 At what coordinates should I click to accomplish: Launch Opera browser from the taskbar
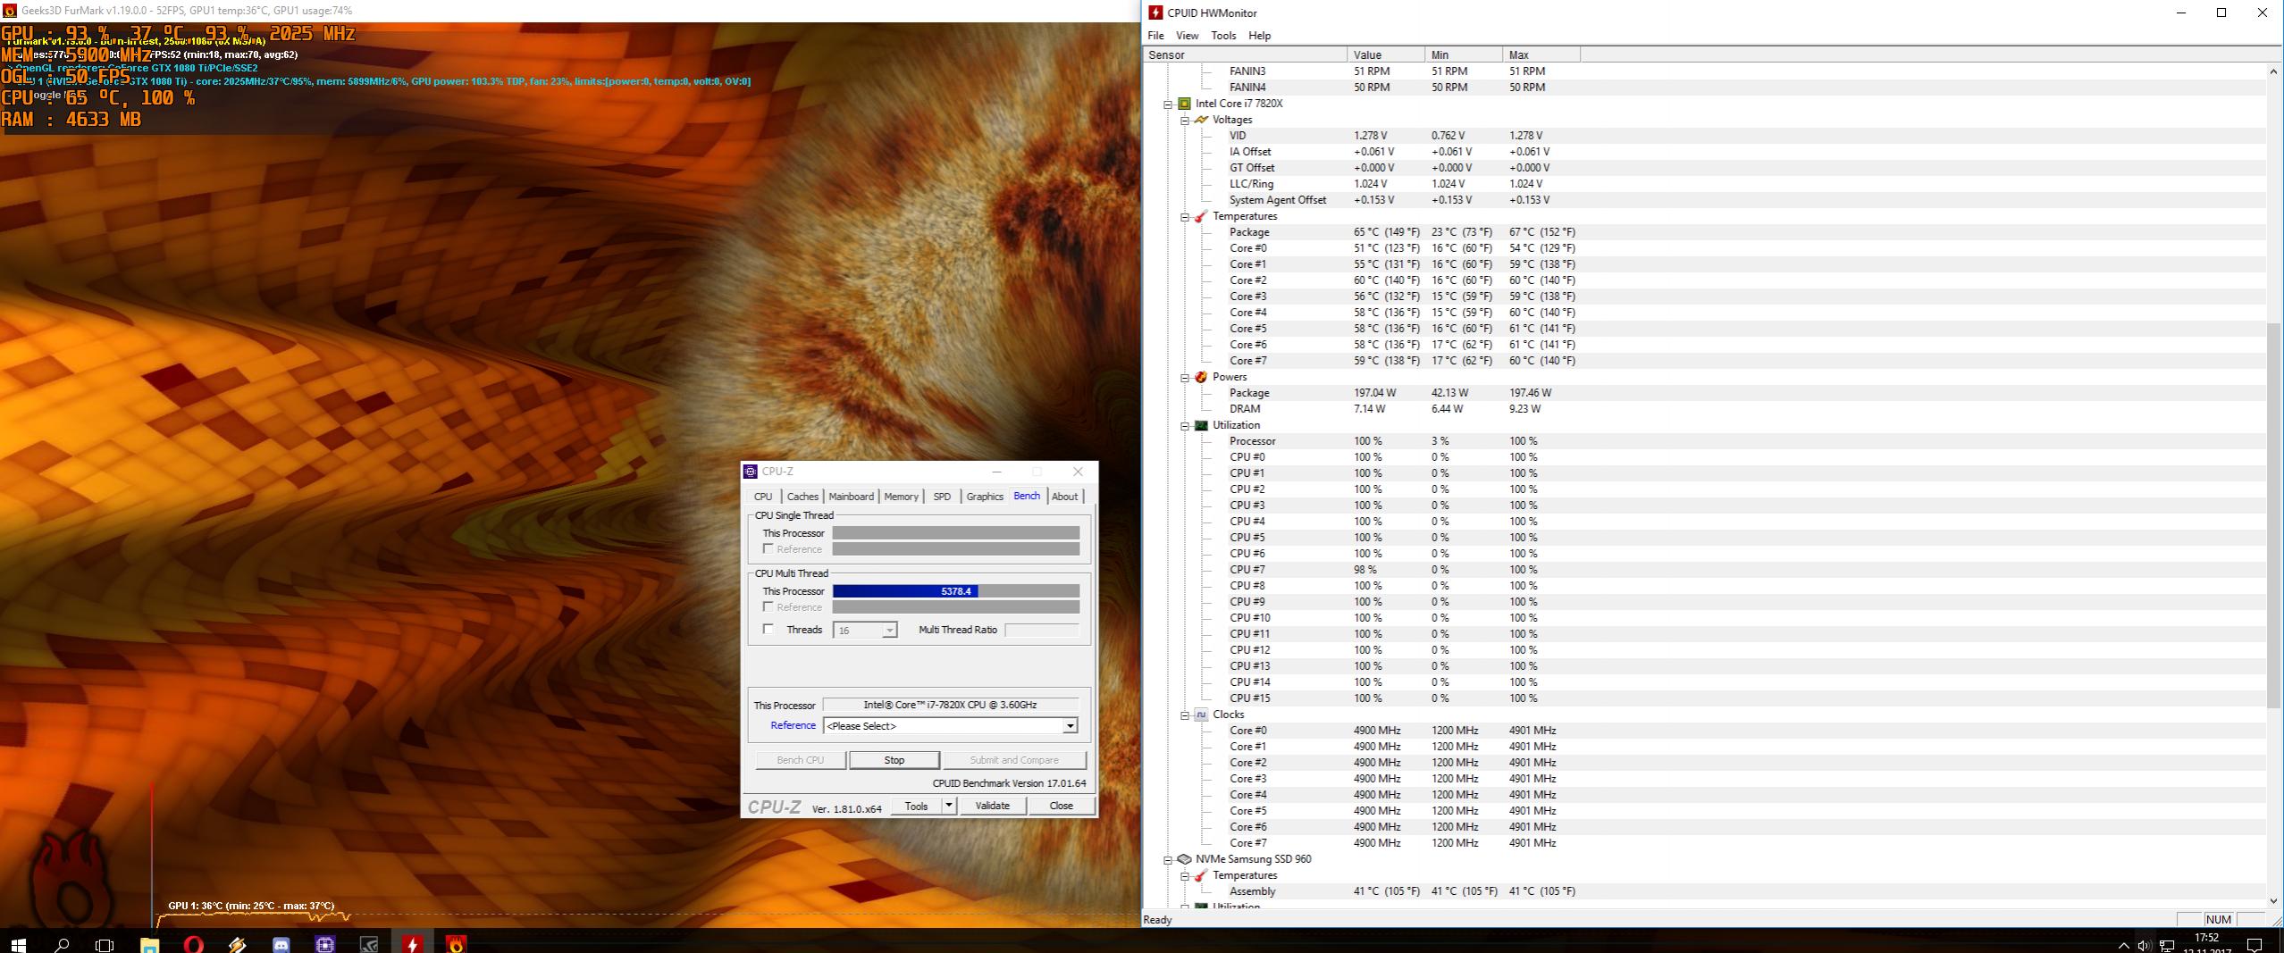tap(193, 943)
